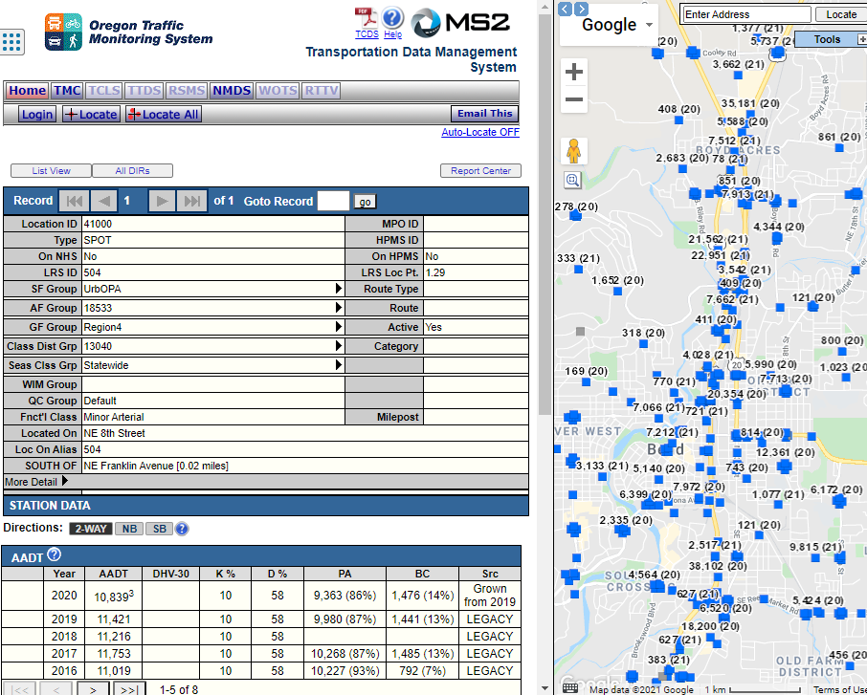Switch to the TMC tab

click(x=66, y=90)
